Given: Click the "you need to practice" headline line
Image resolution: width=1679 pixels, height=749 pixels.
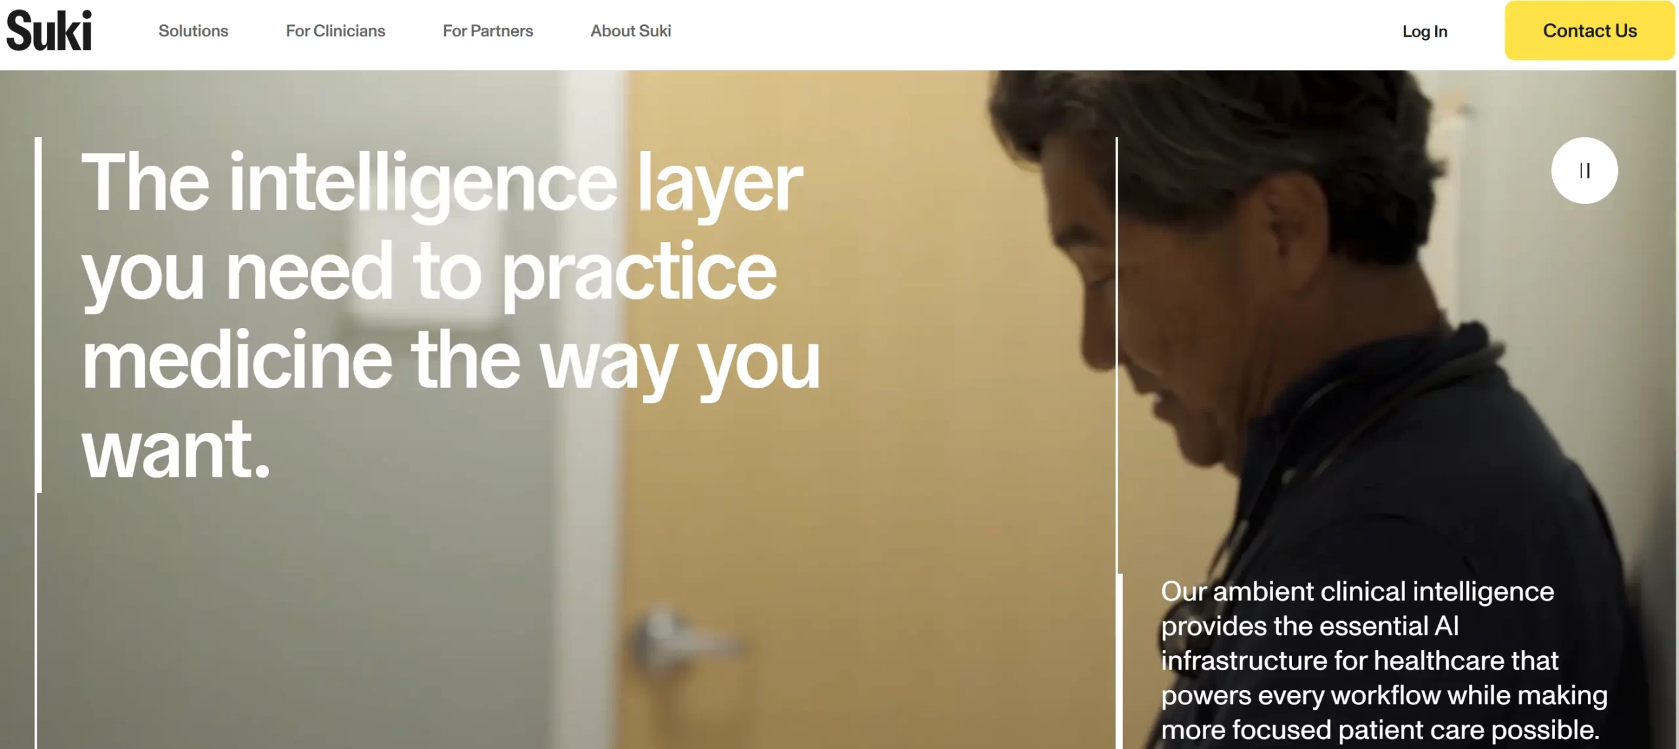Looking at the screenshot, I should (x=429, y=272).
